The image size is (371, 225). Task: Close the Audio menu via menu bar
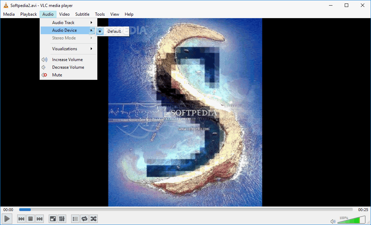pyautogui.click(x=48, y=14)
